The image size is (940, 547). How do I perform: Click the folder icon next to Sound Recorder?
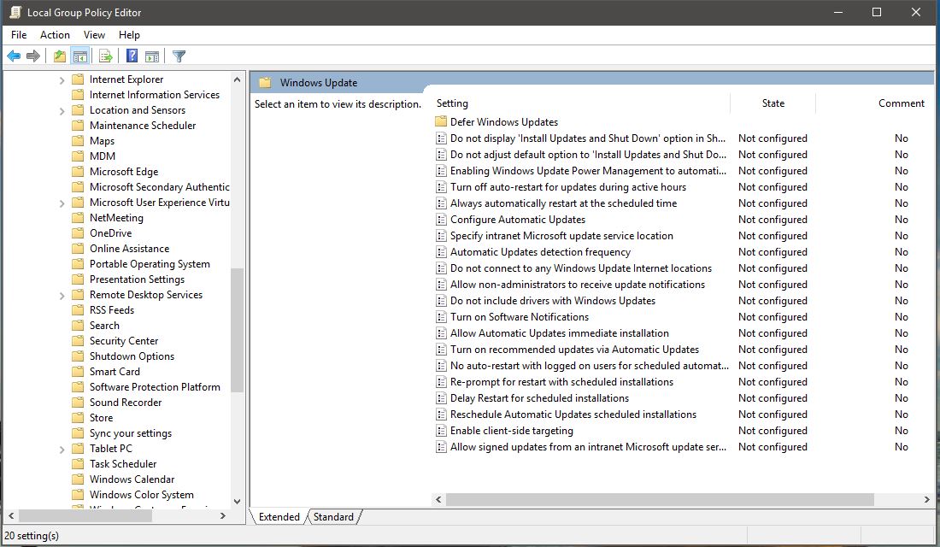tap(77, 402)
